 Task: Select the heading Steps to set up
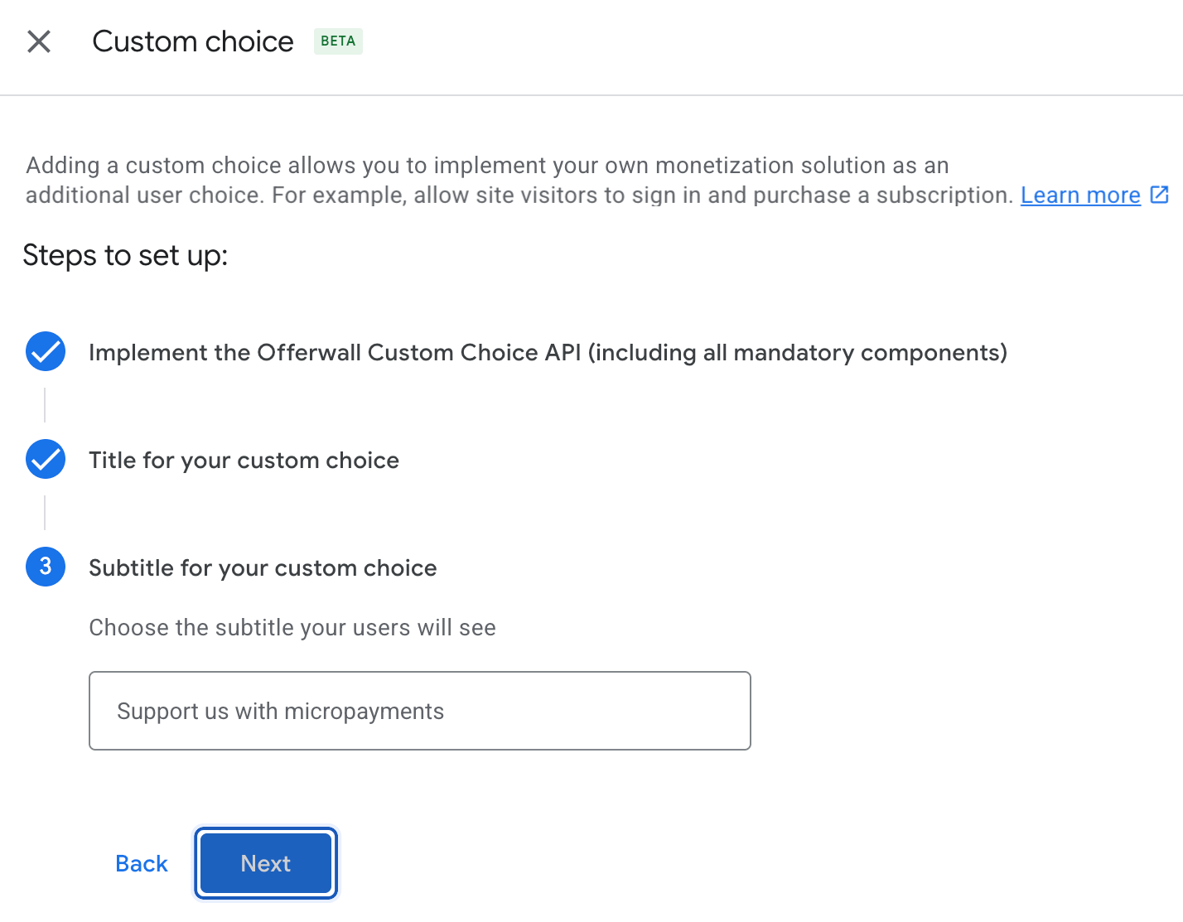coord(125,256)
